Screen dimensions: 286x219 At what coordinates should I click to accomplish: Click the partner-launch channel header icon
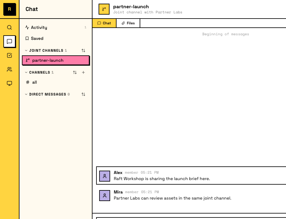pyautogui.click(x=104, y=9)
